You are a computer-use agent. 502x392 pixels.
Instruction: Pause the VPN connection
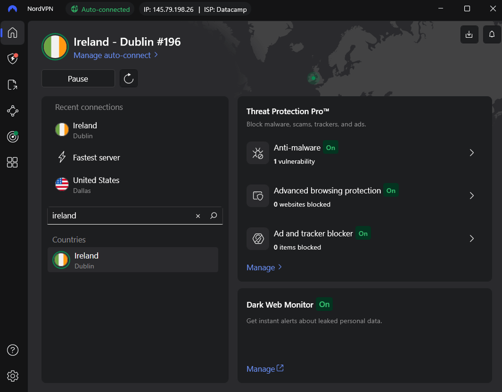click(78, 78)
